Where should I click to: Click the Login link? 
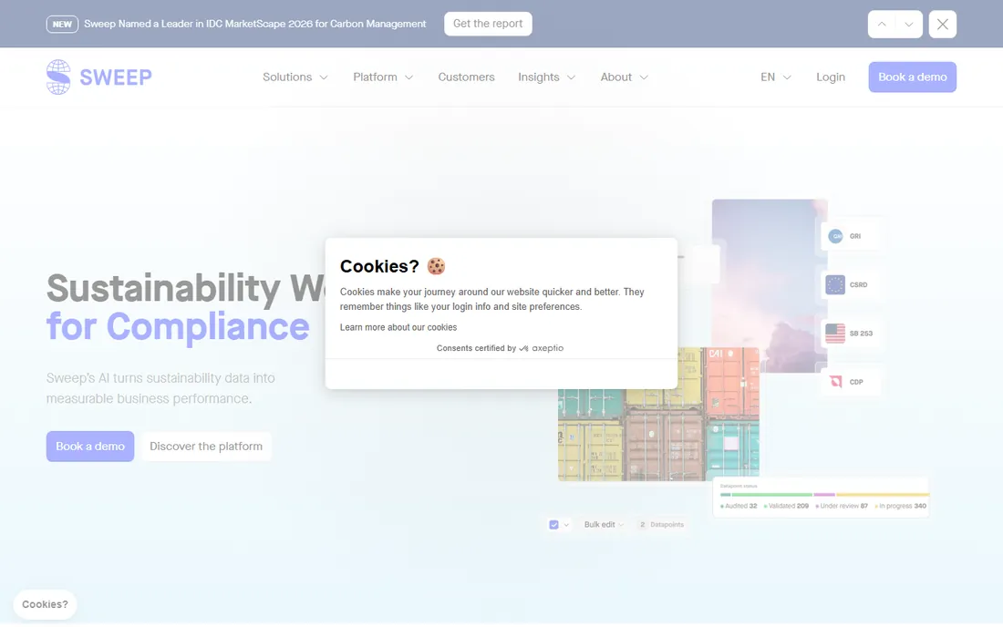tap(831, 77)
